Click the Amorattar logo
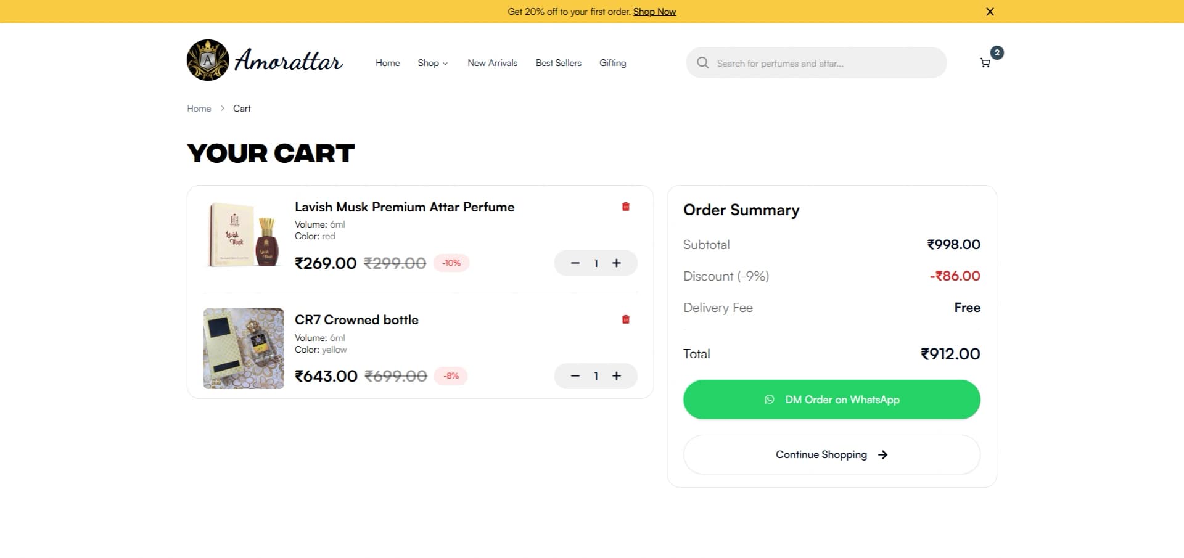The width and height of the screenshot is (1184, 558). tap(265, 60)
